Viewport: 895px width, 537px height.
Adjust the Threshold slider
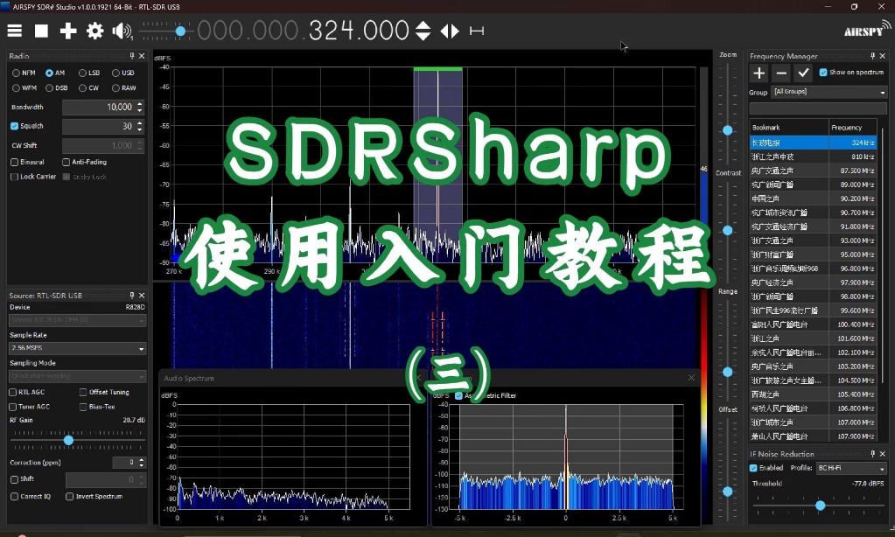820,505
